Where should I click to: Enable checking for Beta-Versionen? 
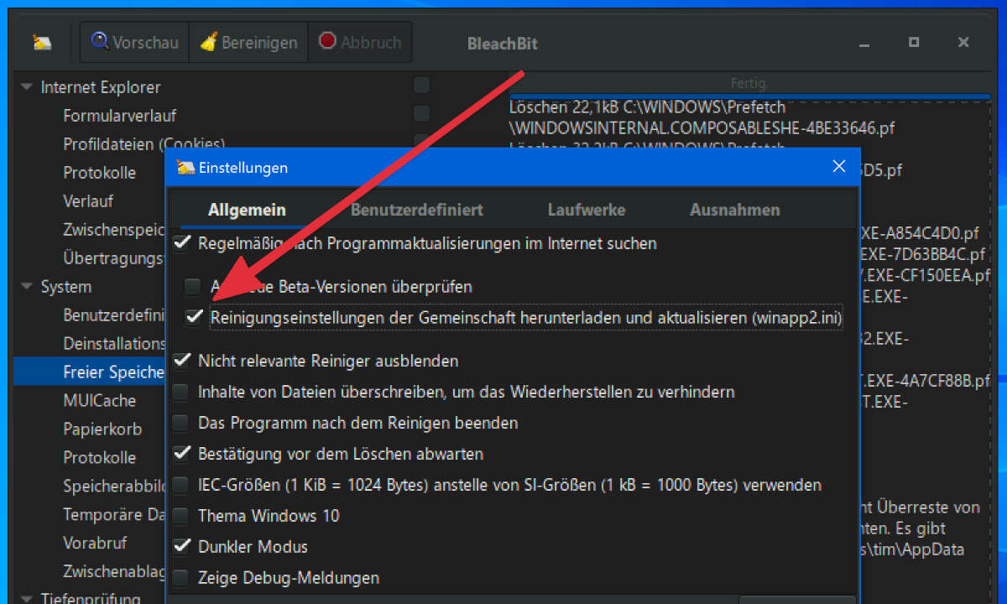[x=193, y=287]
